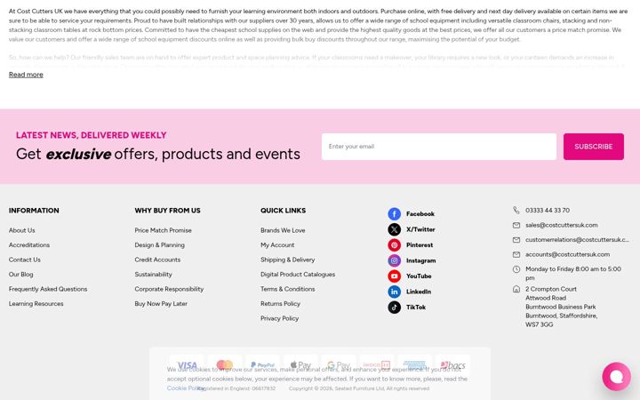The height and width of the screenshot is (400, 640).
Task: Click envelope icon beside customerrelations email
Action: click(x=516, y=240)
